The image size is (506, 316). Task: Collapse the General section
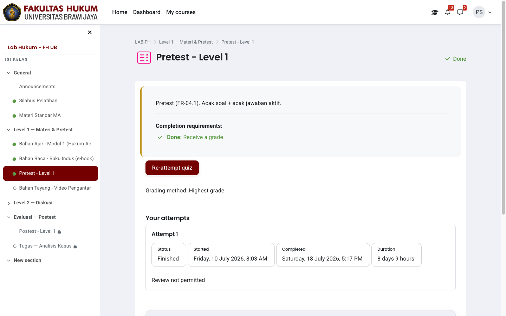point(8,73)
